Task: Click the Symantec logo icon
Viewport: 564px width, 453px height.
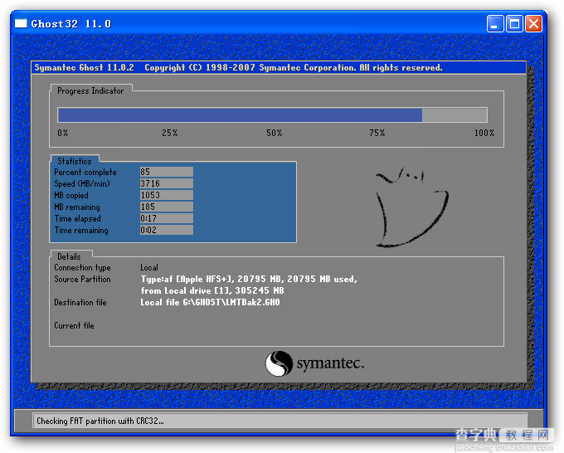Action: tap(279, 363)
